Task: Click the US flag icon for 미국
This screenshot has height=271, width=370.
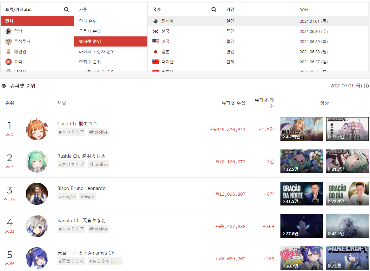Action: click(x=156, y=41)
